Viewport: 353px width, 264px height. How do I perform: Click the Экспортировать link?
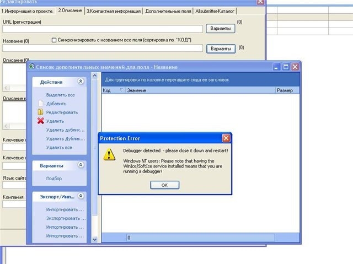click(x=66, y=218)
